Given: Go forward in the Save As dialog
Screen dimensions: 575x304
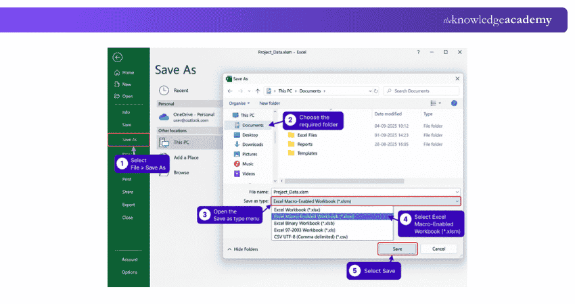Looking at the screenshot, I should click(240, 91).
